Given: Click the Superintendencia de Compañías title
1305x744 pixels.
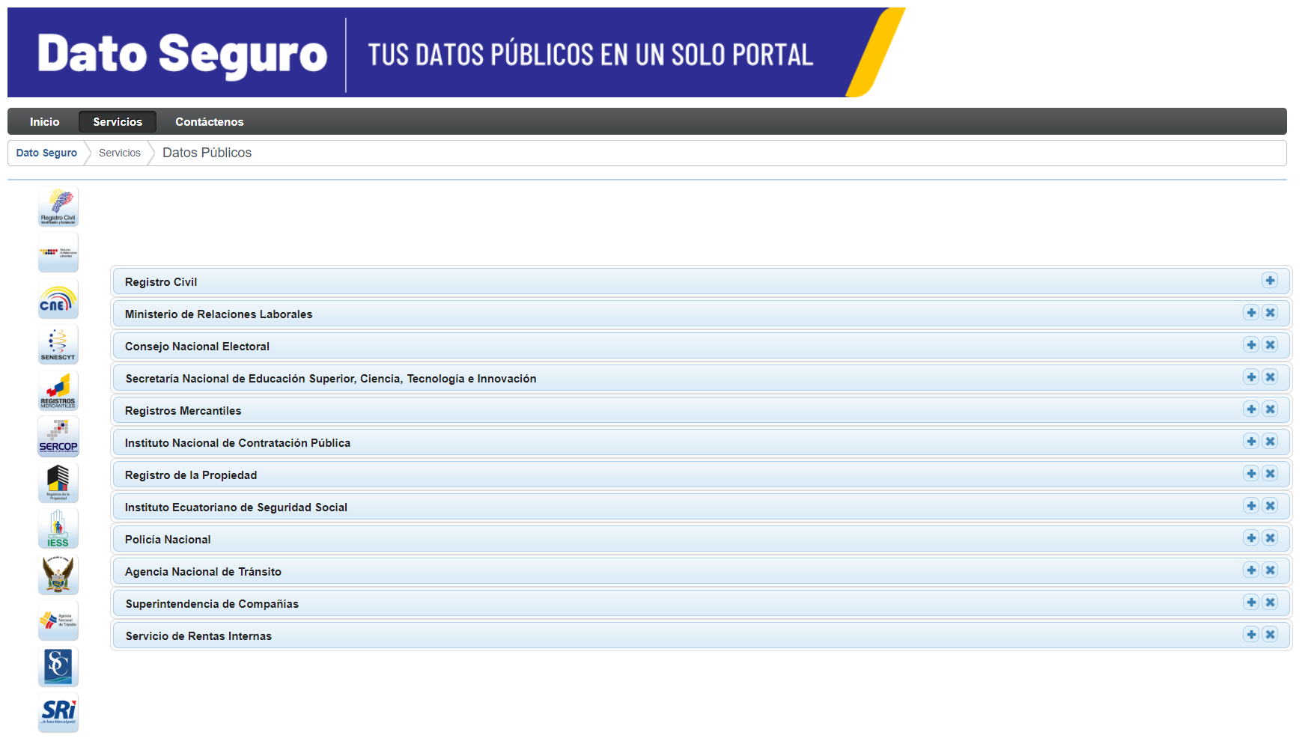Looking at the screenshot, I should point(212,604).
